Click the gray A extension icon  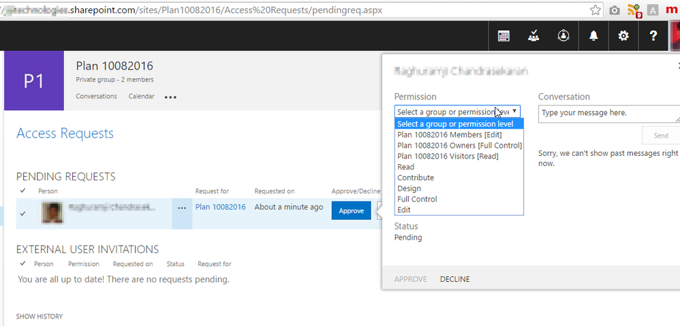click(653, 10)
